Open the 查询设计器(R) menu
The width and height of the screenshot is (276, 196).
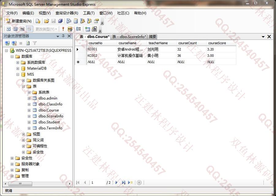[67, 13]
